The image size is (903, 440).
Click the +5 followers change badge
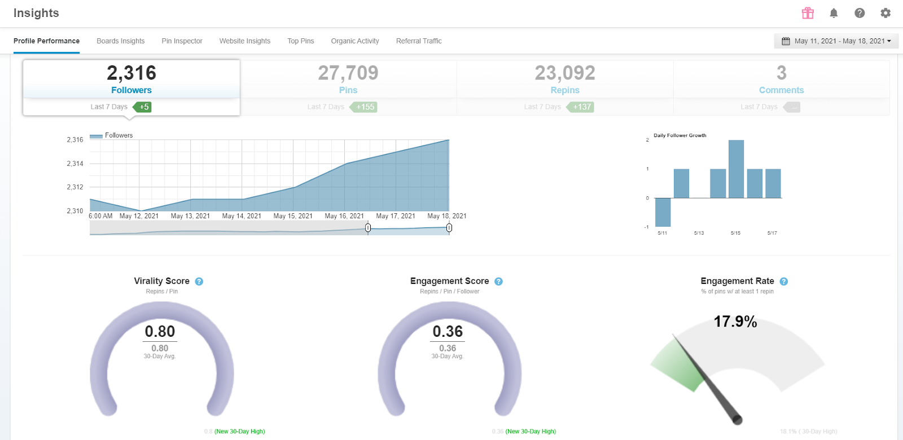click(142, 107)
